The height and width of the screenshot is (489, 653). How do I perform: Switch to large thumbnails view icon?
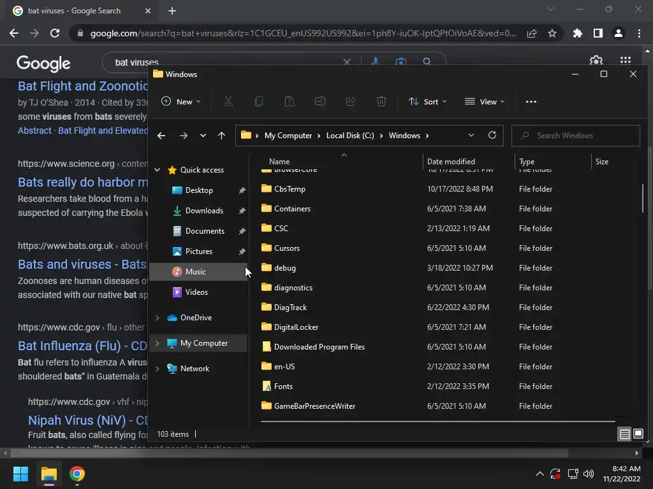coord(638,434)
